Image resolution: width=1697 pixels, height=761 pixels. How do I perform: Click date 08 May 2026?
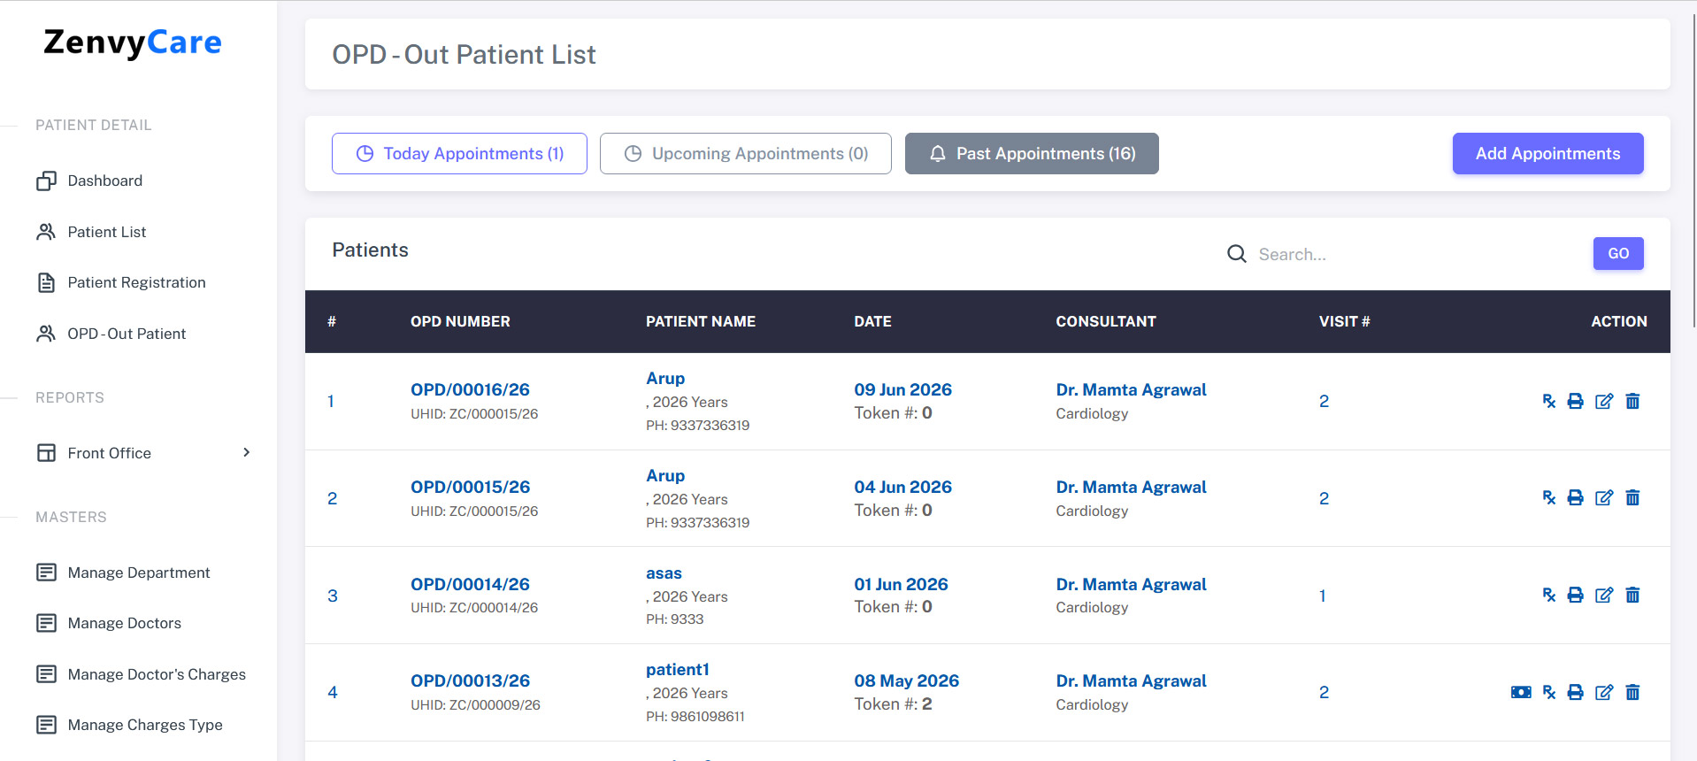(906, 680)
